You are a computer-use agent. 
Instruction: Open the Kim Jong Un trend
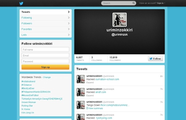(x=28, y=113)
